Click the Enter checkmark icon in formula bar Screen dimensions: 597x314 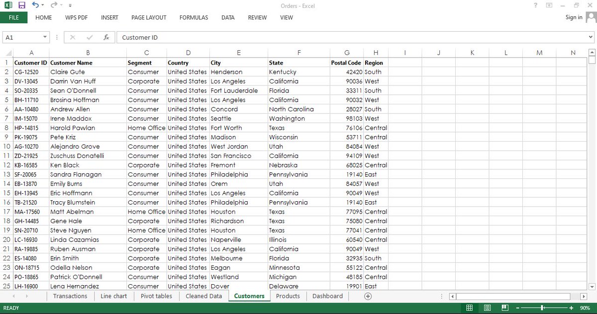coord(90,37)
